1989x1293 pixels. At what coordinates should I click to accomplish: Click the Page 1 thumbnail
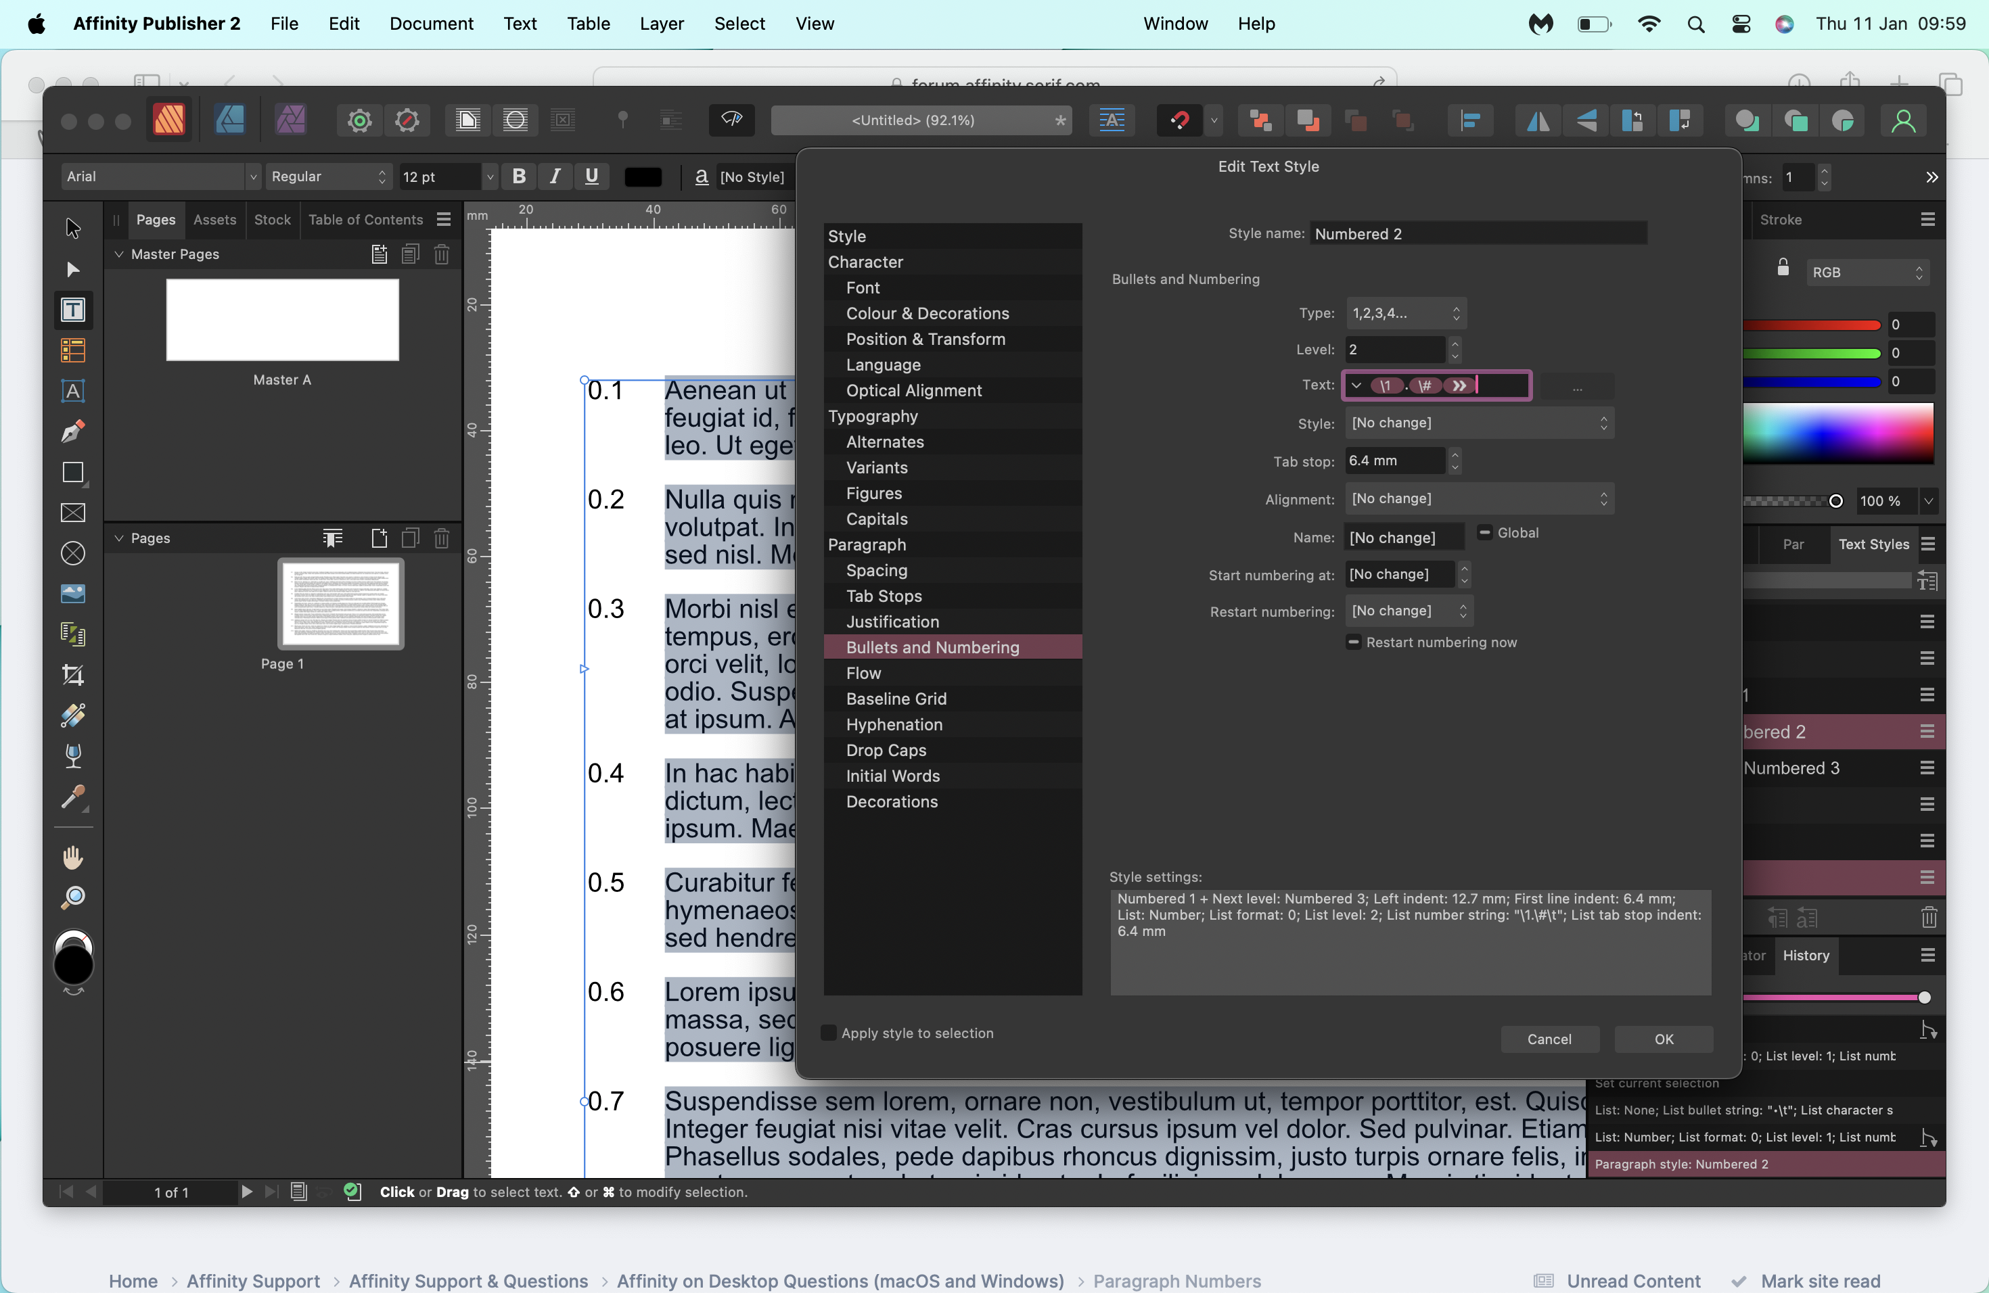pyautogui.click(x=341, y=605)
